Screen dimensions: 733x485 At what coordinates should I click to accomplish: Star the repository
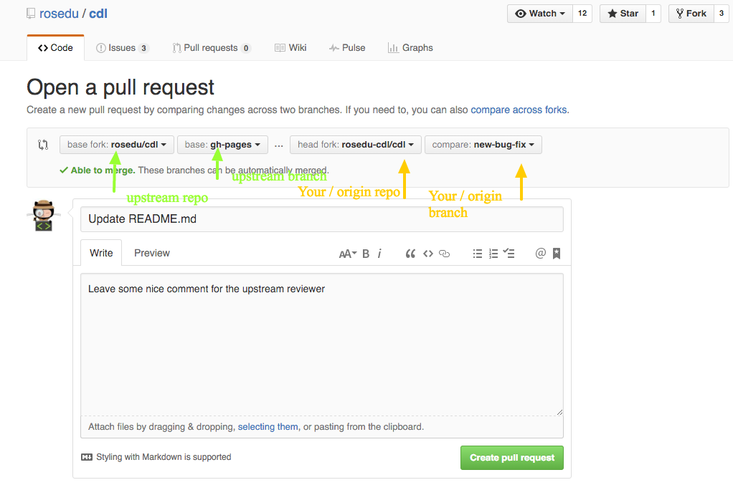623,14
